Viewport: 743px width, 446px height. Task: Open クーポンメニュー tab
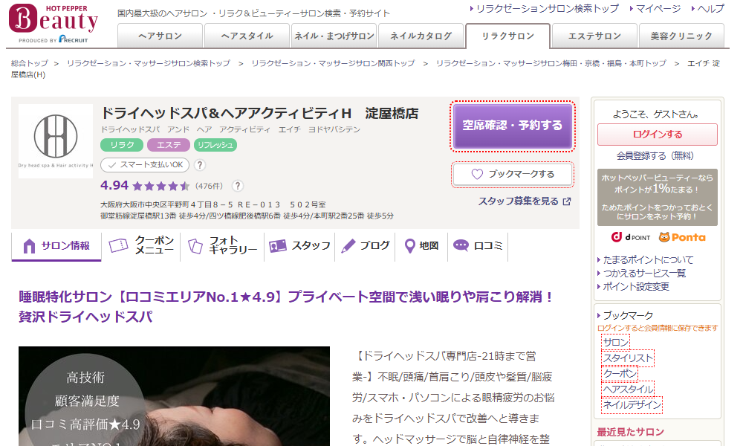point(142,245)
